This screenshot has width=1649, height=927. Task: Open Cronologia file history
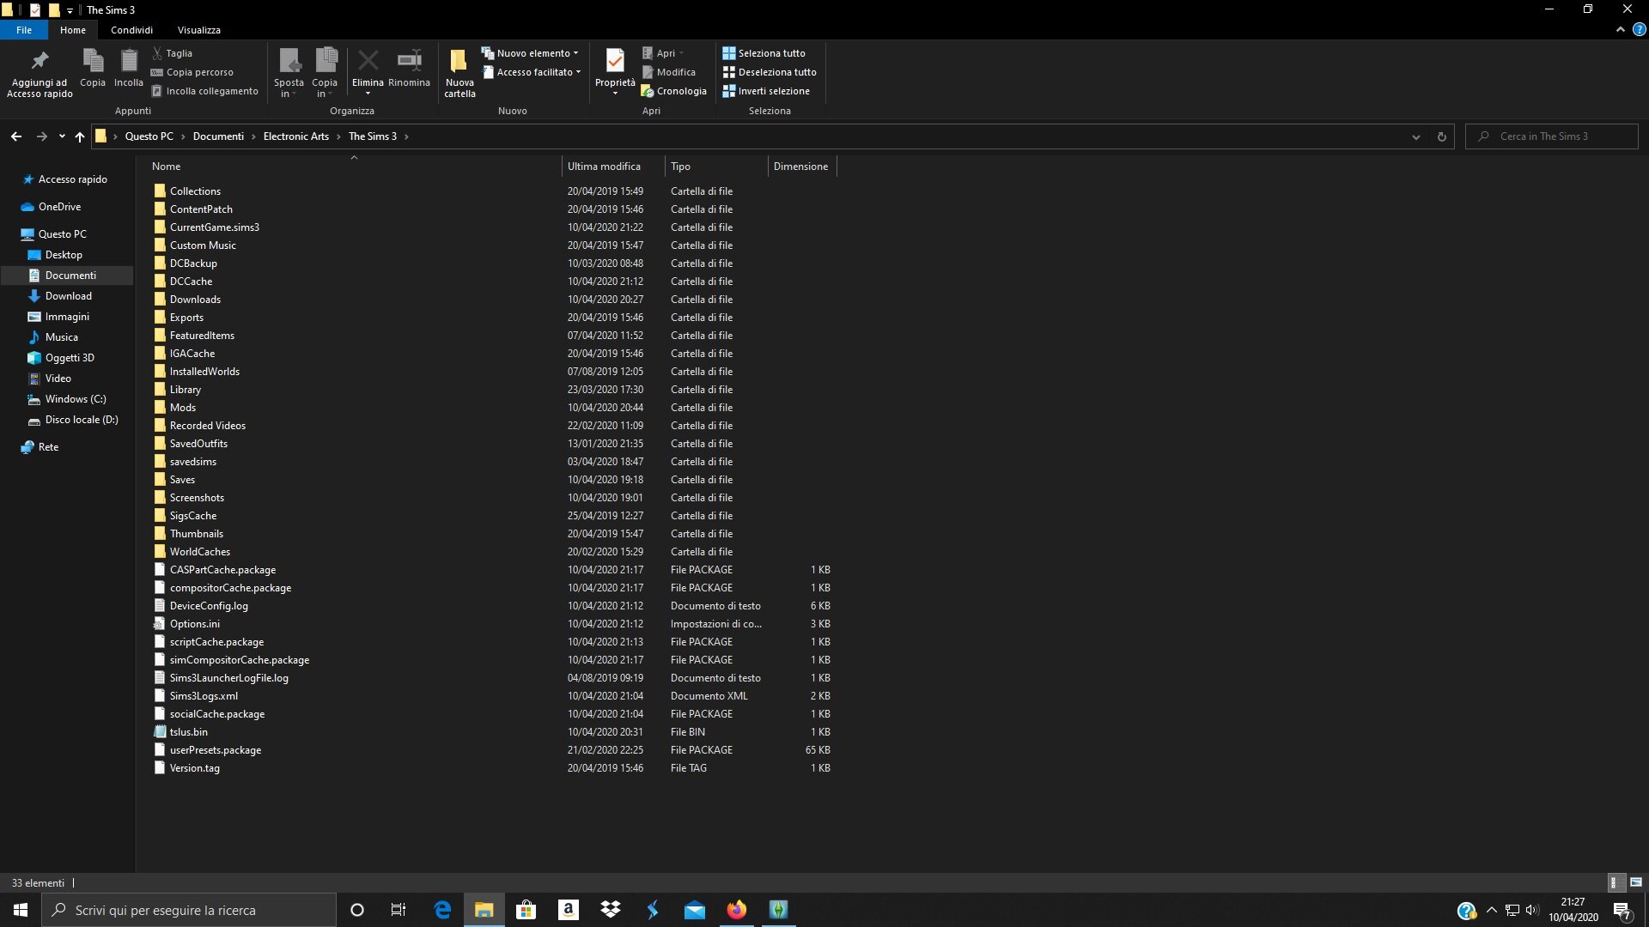674,91
